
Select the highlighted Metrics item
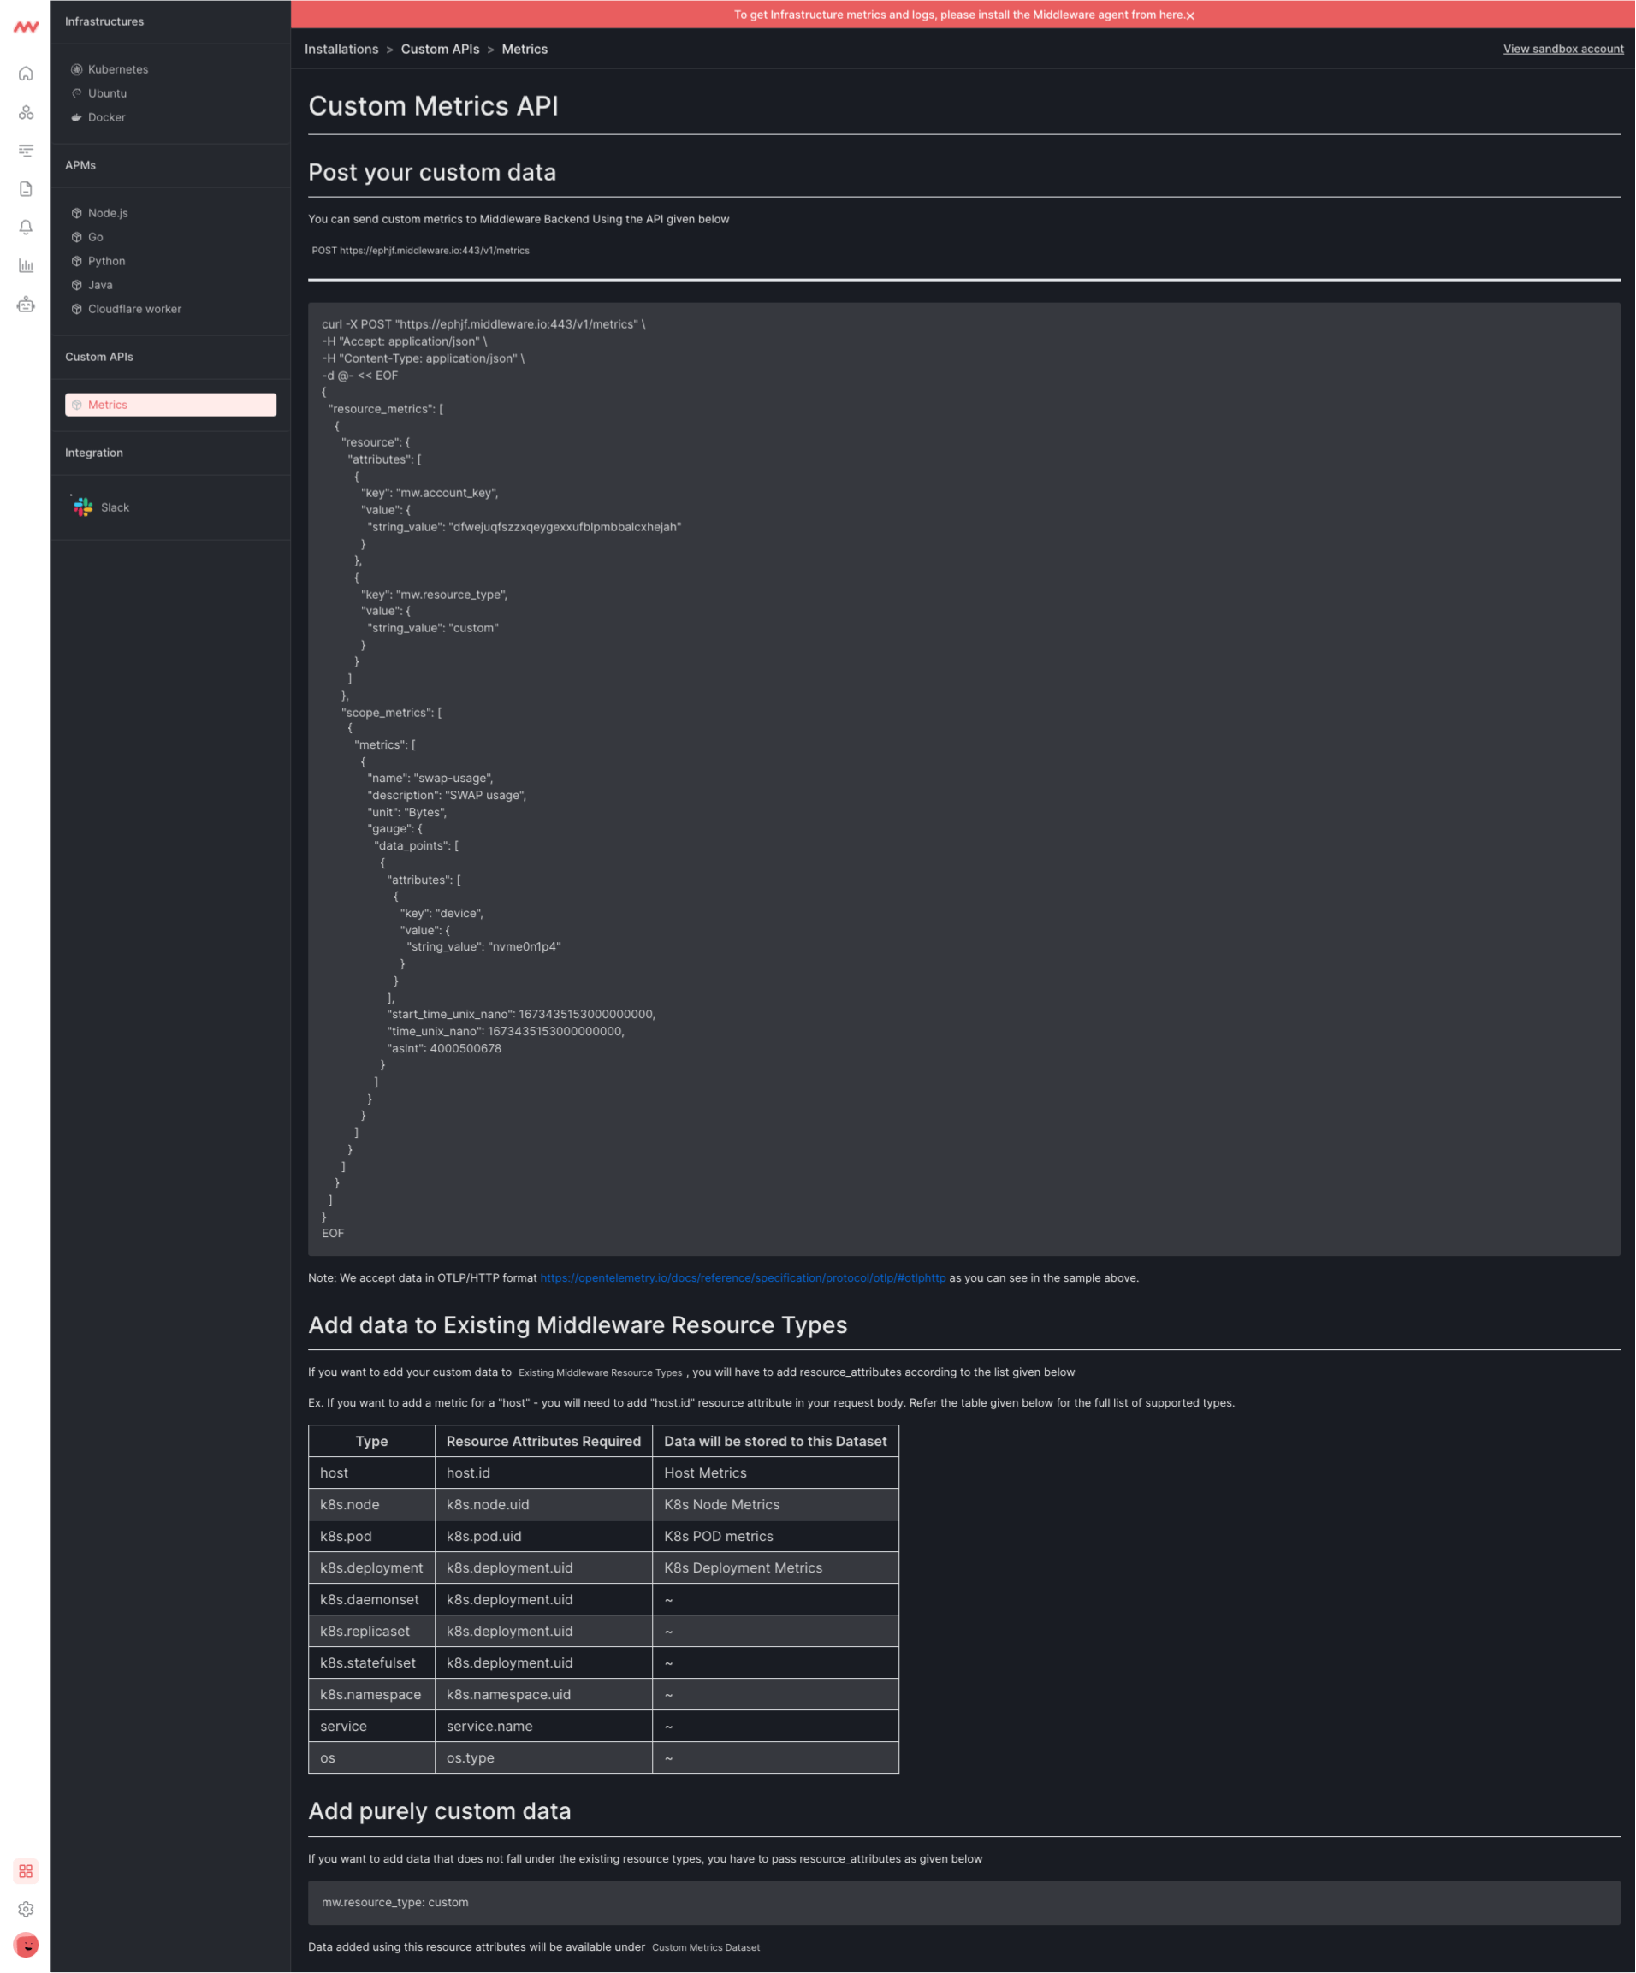(x=170, y=405)
